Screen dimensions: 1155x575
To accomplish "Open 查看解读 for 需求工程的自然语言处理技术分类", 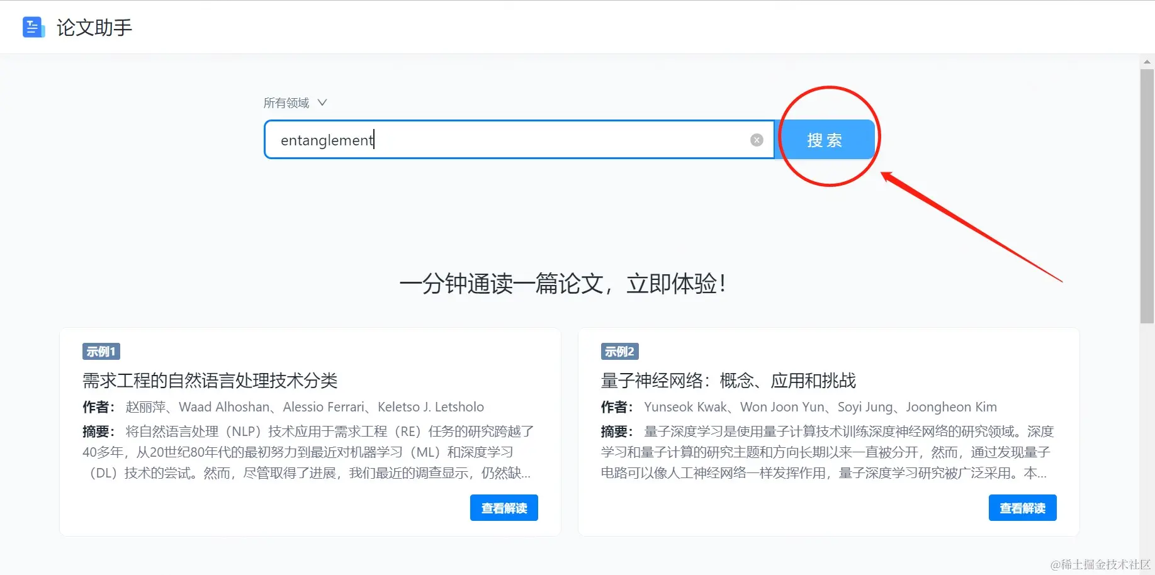I will click(504, 508).
